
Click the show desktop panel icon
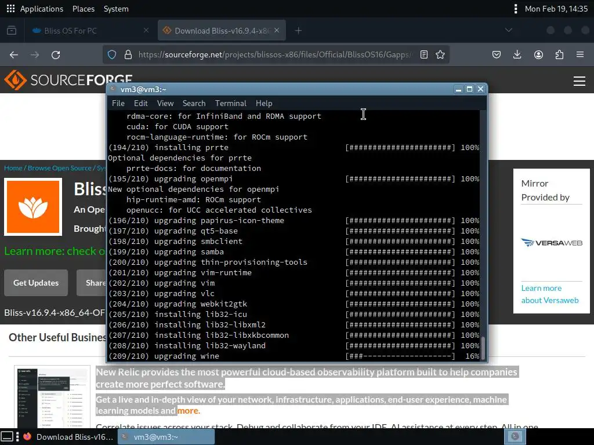click(x=7, y=437)
